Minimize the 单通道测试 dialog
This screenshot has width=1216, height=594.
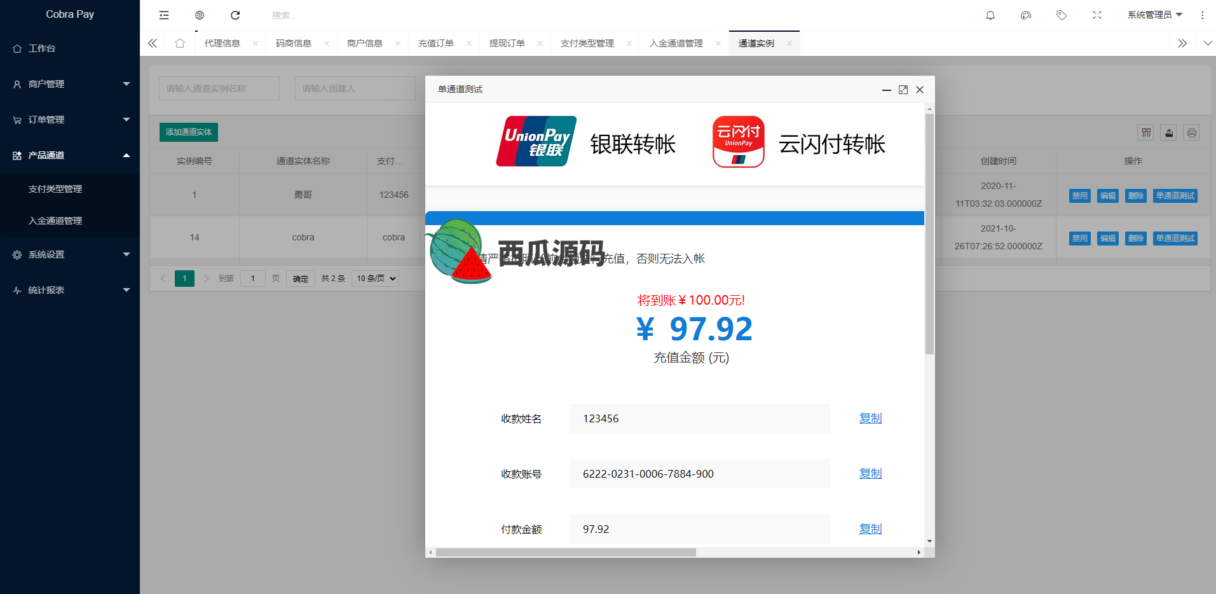tap(887, 90)
